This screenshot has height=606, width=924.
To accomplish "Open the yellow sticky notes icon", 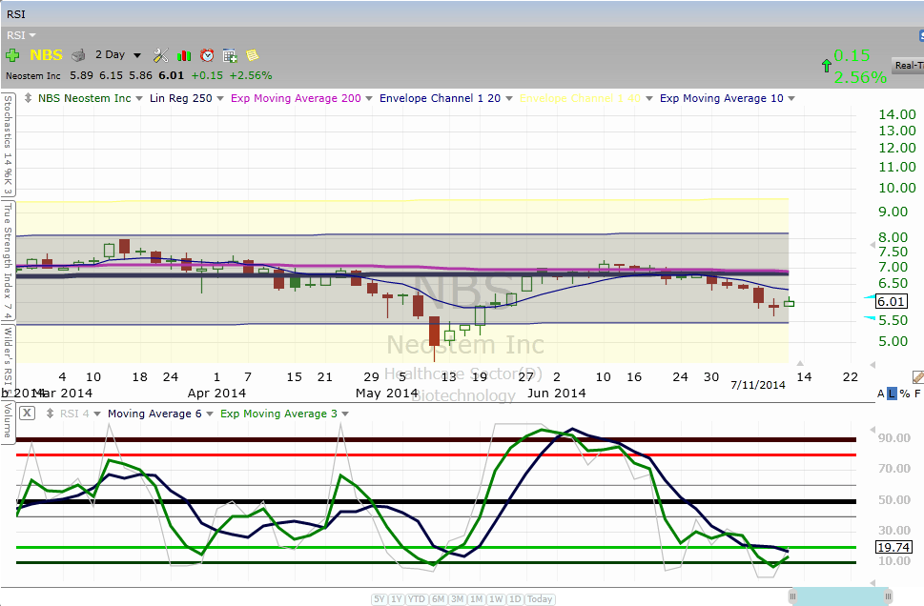I will click(x=252, y=55).
